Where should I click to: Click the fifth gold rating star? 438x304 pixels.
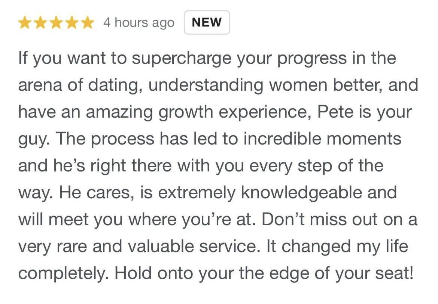tap(87, 22)
